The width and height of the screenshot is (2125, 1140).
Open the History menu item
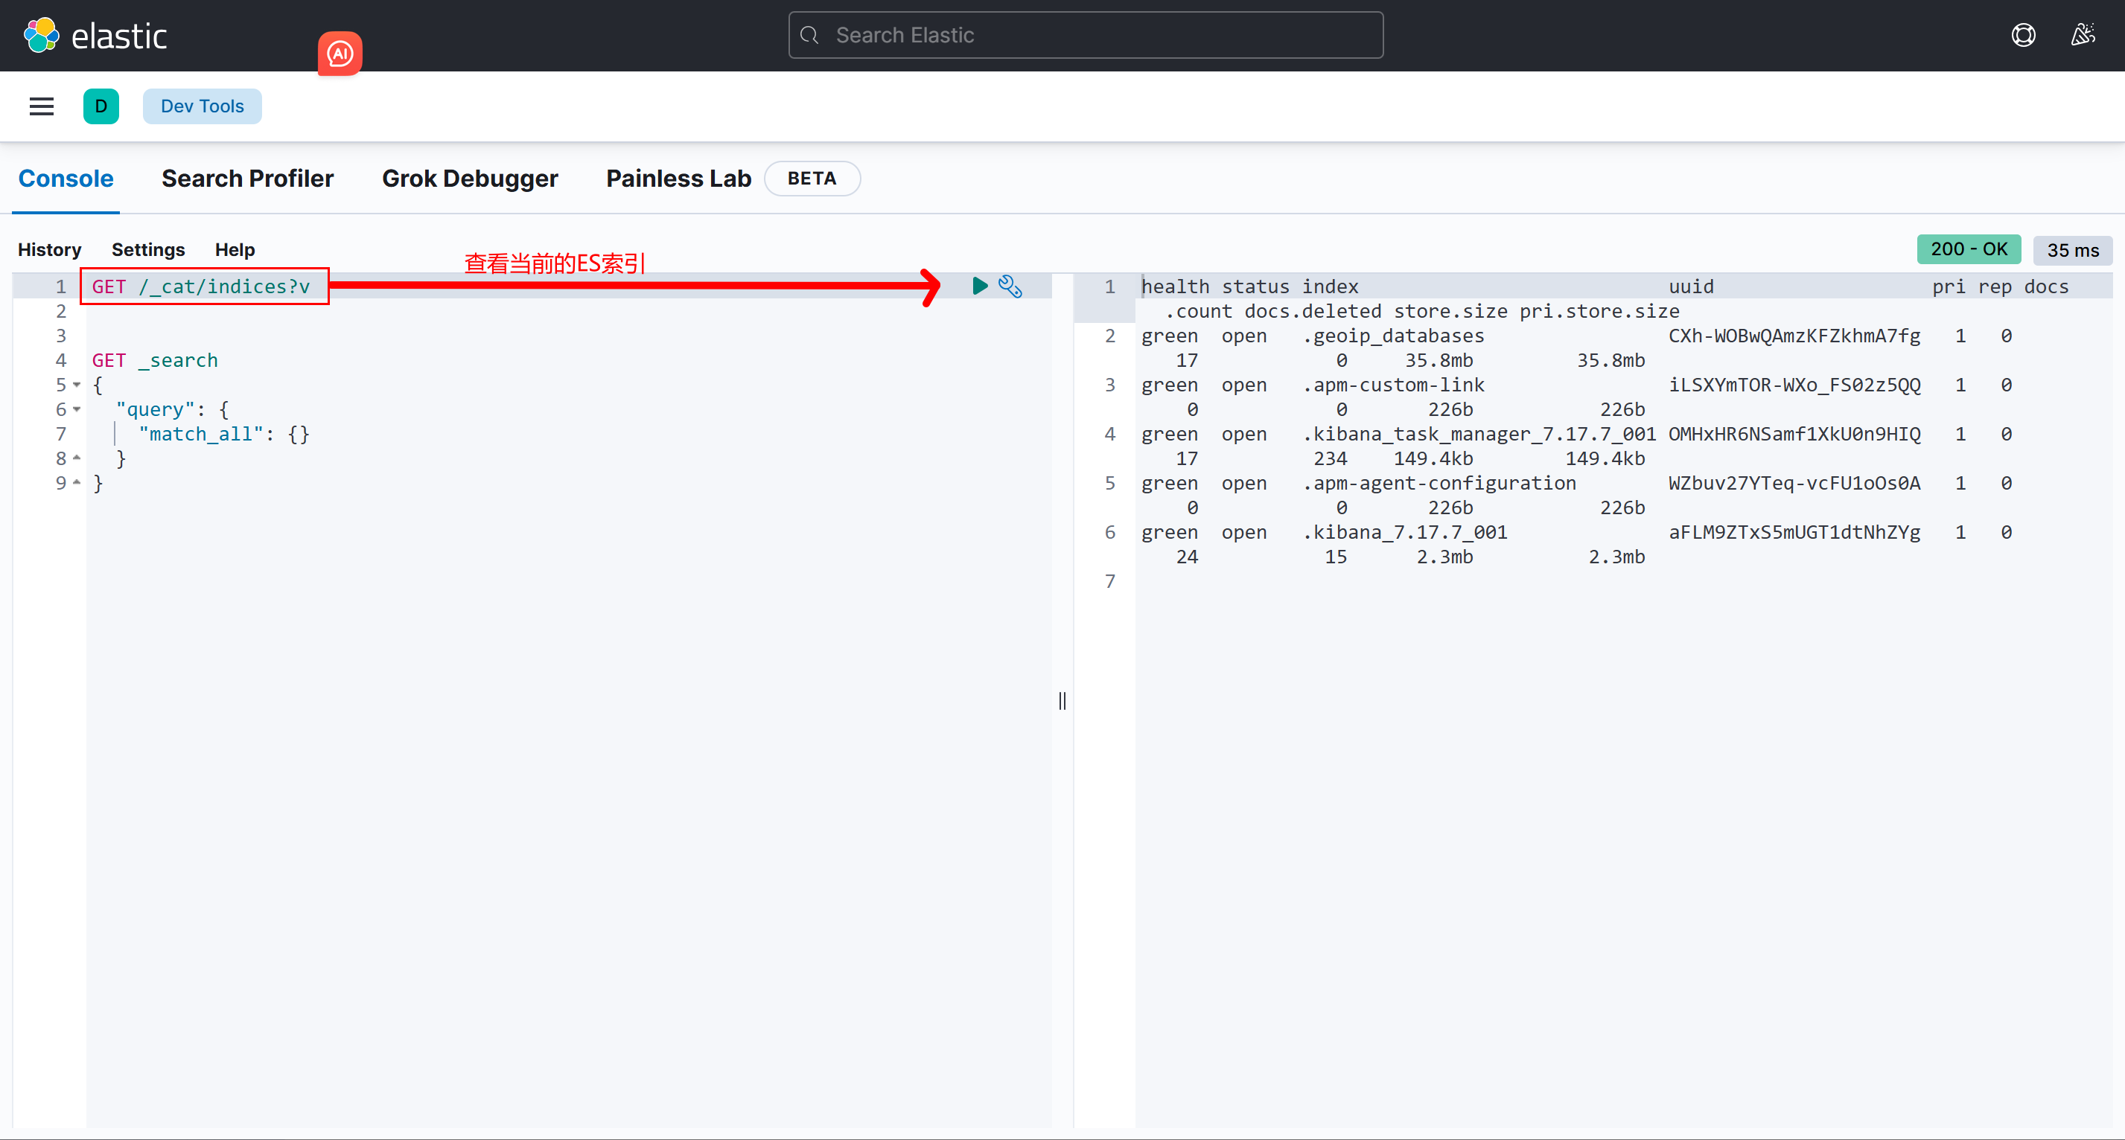[x=49, y=250]
